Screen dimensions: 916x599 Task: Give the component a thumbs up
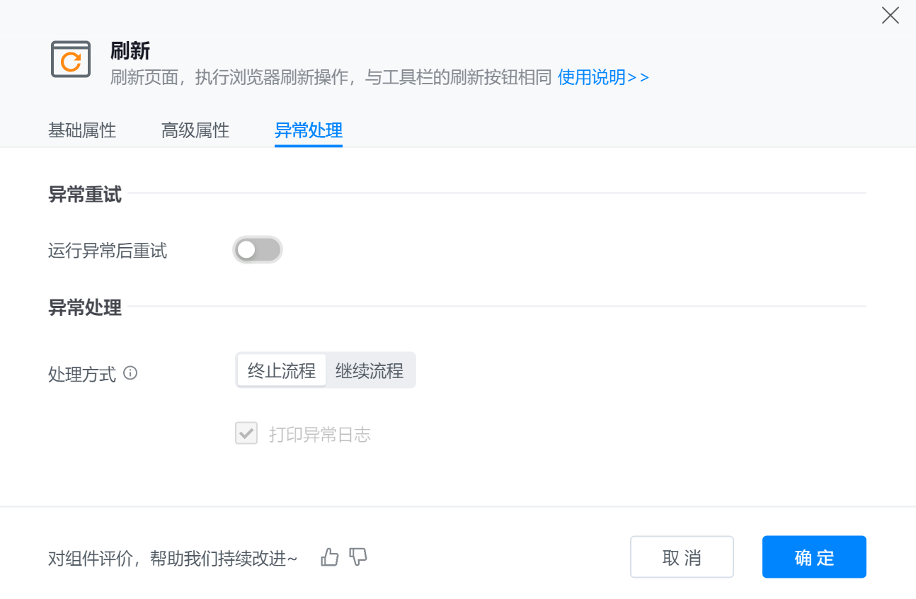(330, 557)
